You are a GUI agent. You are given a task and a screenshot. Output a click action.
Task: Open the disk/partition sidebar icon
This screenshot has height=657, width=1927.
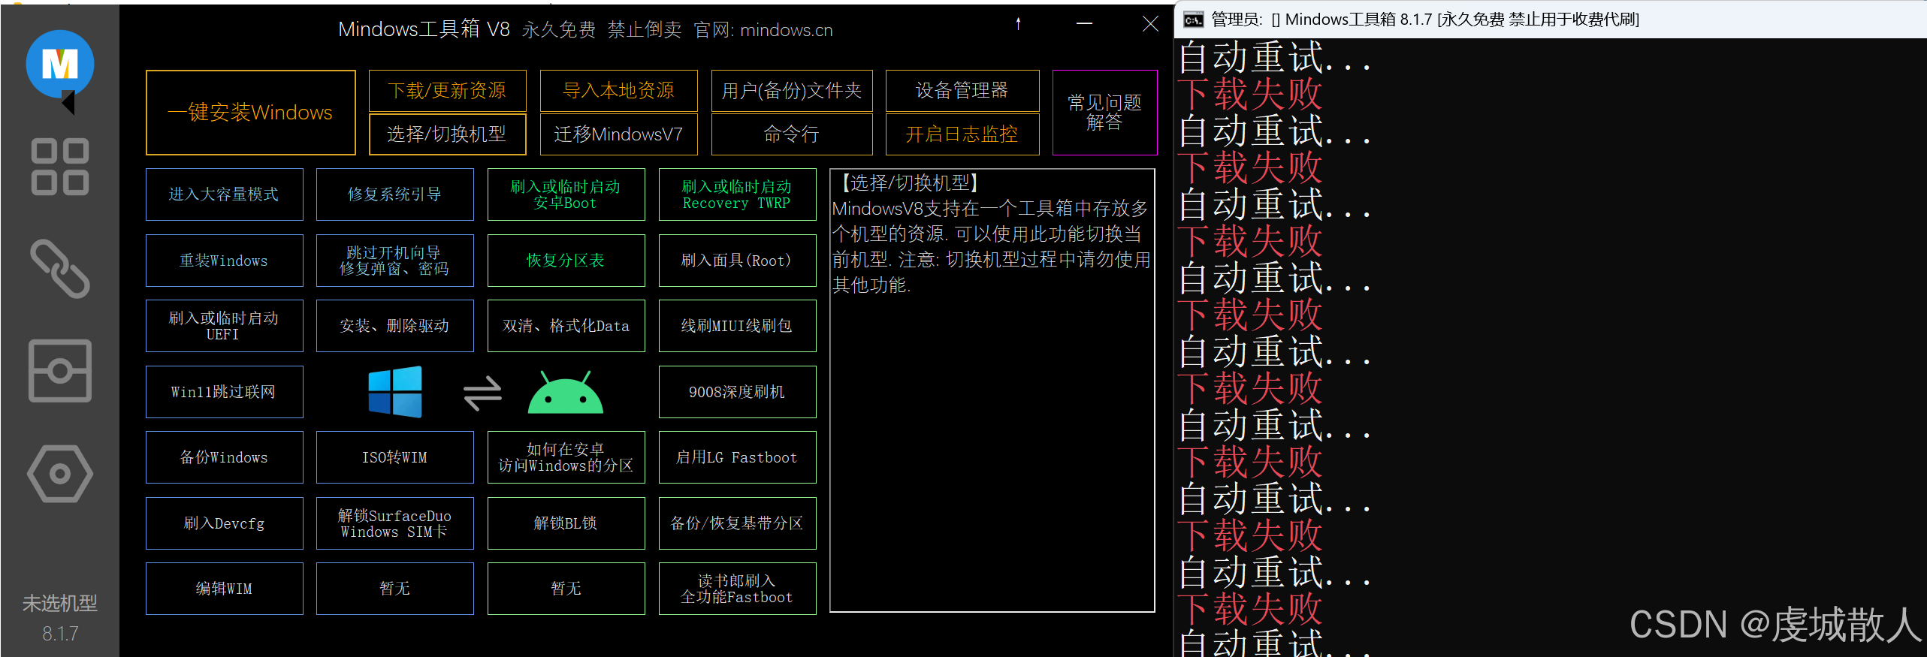pyautogui.click(x=60, y=371)
